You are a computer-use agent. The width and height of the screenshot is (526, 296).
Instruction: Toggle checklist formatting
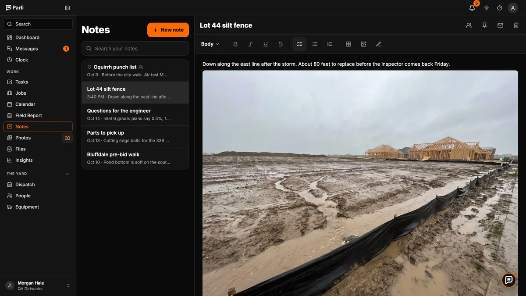(x=299, y=44)
